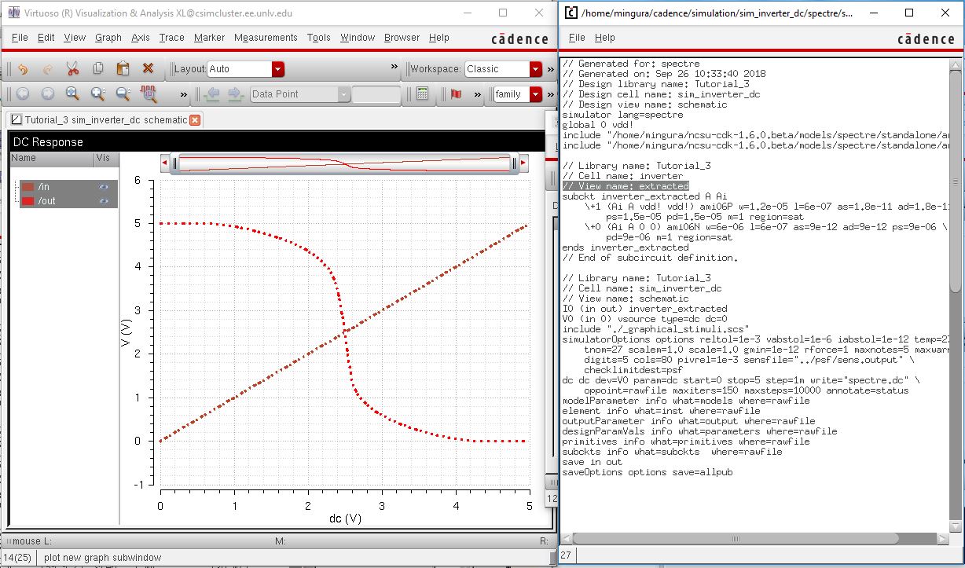The height and width of the screenshot is (568, 965).
Task: Toggle visibility of the /in trace
Action: pyautogui.click(x=104, y=187)
